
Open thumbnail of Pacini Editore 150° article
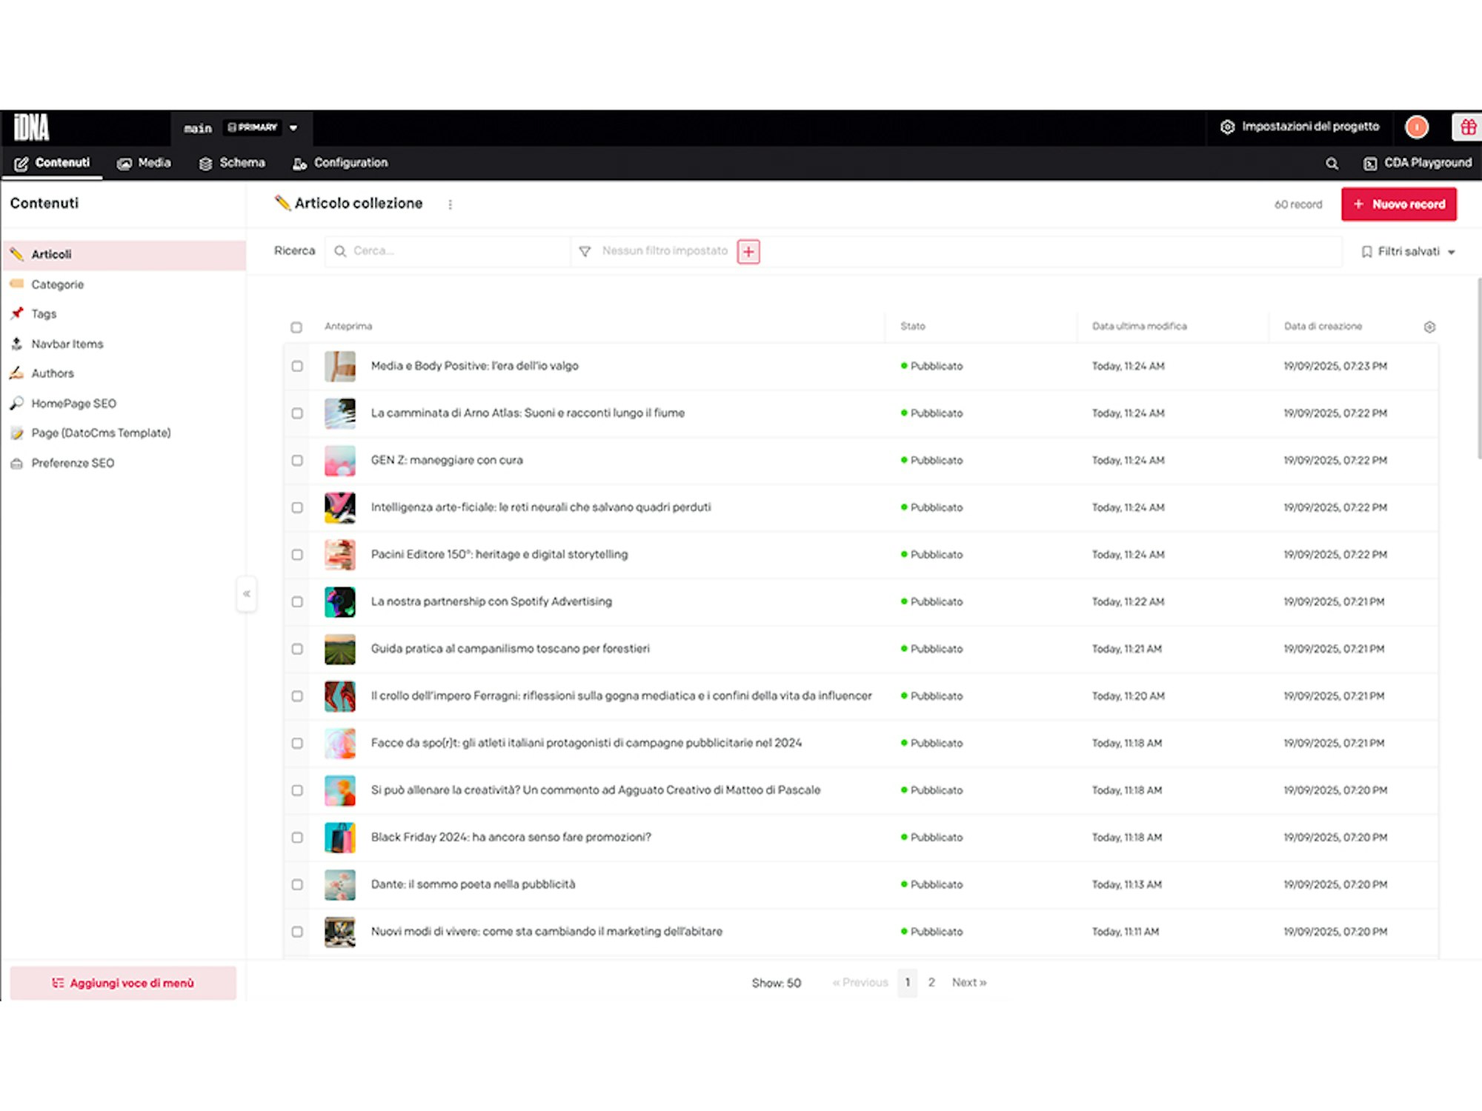coord(340,555)
